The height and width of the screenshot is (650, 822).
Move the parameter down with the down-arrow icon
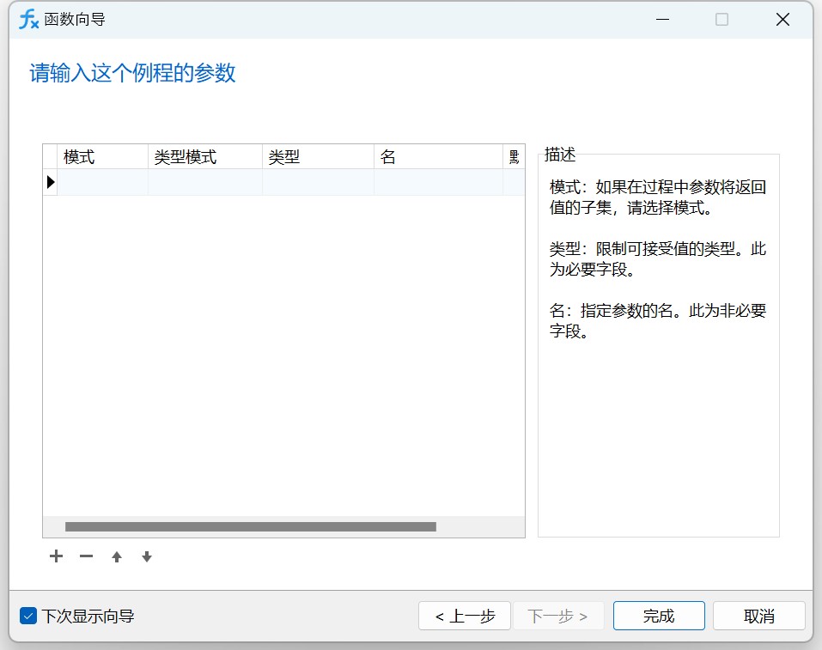click(147, 556)
